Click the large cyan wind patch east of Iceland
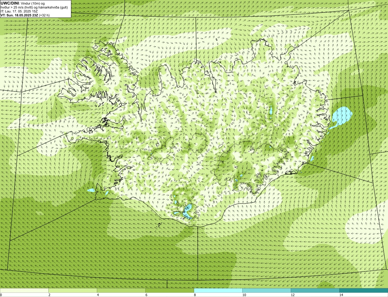Image resolution: width=388 pixels, height=297 pixels. (342, 116)
